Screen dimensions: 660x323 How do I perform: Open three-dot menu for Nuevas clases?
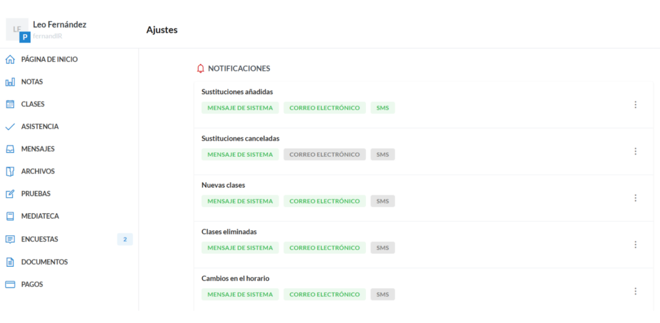[636, 198]
